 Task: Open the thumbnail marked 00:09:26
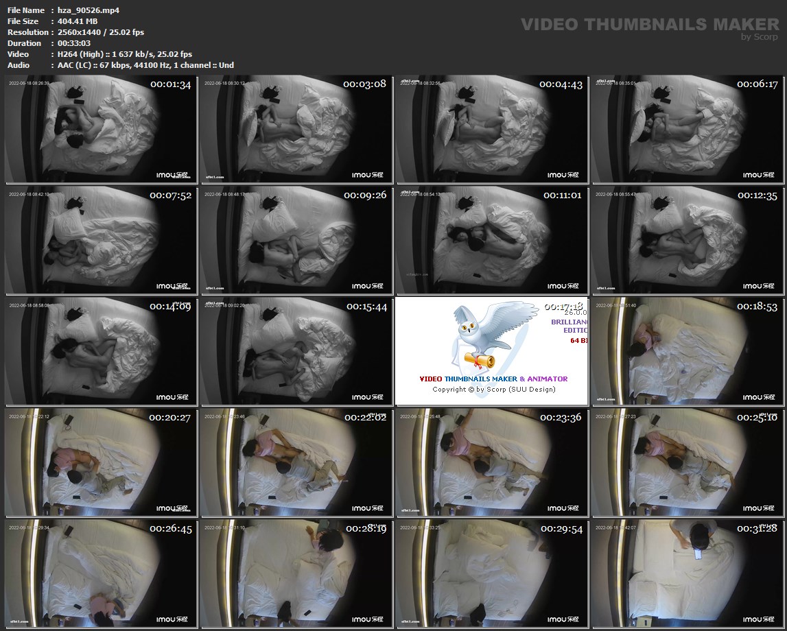pyautogui.click(x=296, y=240)
